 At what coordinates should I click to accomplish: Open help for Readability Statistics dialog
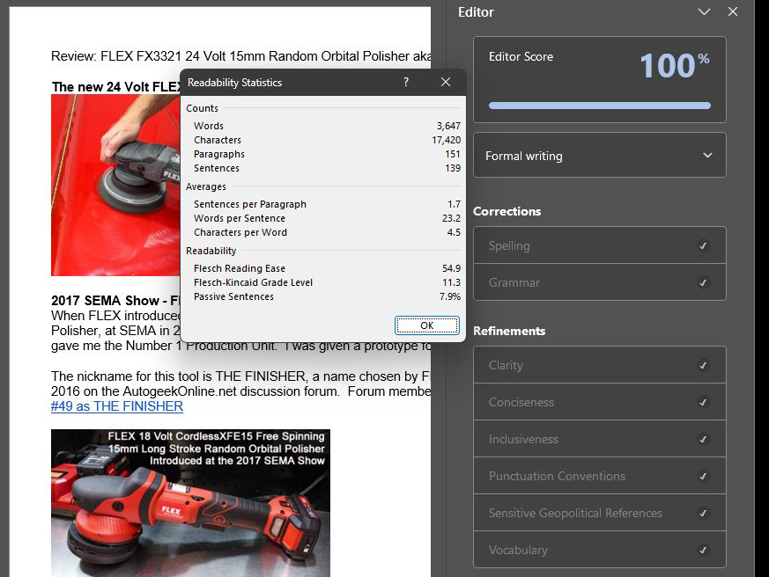(405, 83)
